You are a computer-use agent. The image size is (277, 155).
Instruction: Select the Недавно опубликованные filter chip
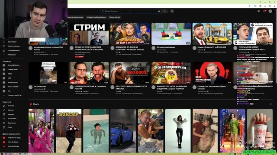[x=96, y=17]
